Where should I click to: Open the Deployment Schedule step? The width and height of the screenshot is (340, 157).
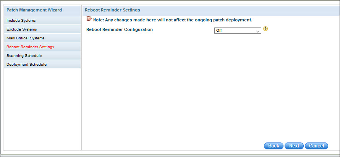pyautogui.click(x=26, y=65)
